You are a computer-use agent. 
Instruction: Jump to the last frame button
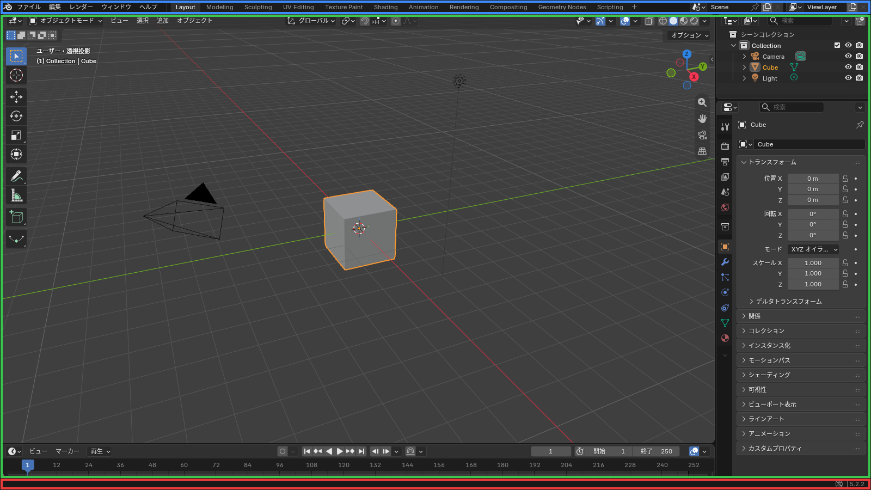click(361, 451)
